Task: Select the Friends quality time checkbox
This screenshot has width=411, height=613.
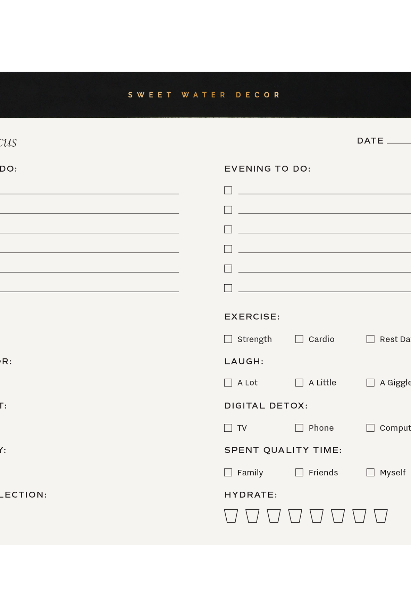Action: pos(299,473)
